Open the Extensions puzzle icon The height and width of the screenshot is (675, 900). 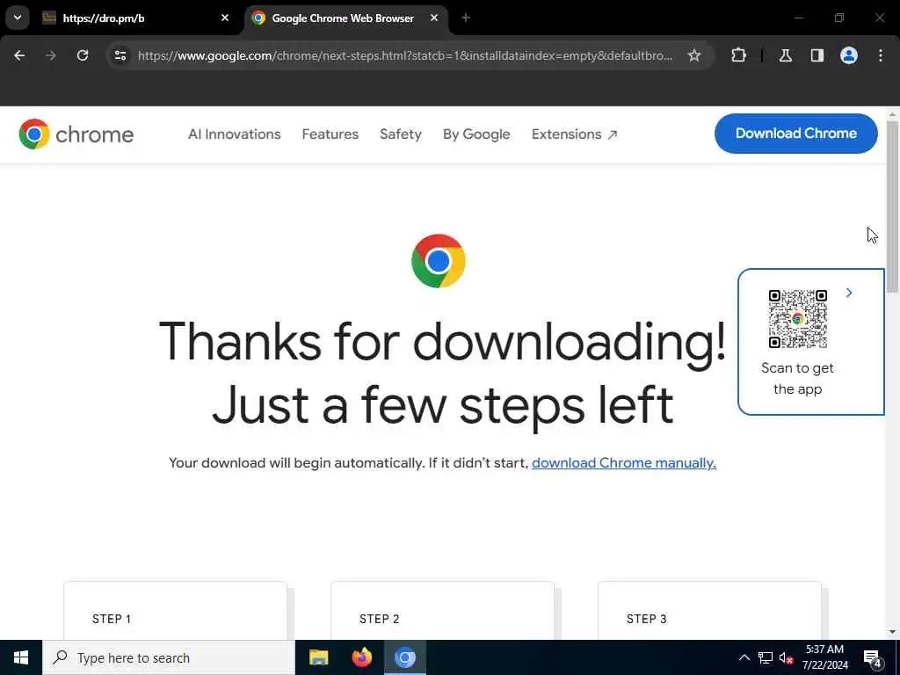[738, 55]
